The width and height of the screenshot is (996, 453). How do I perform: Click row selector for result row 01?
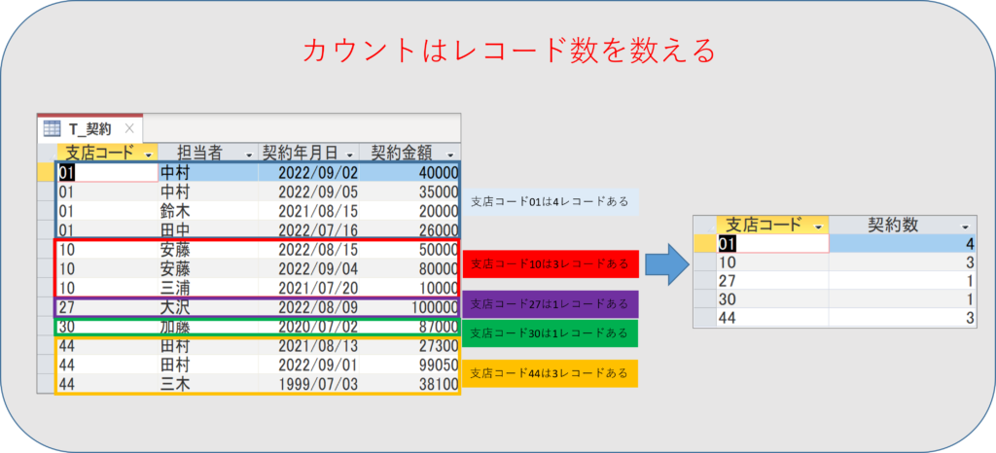(x=705, y=243)
